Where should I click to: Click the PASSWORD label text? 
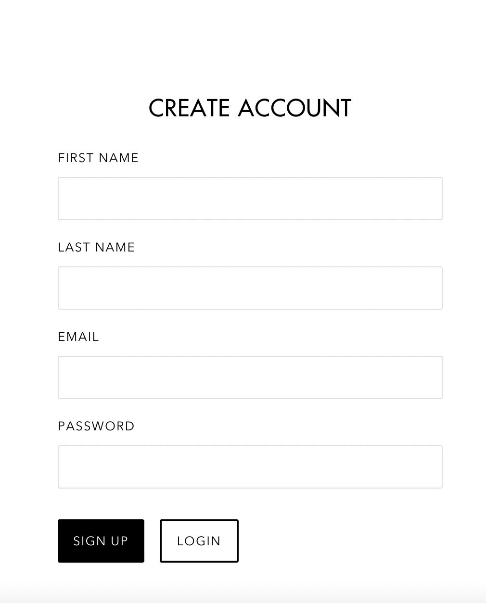coord(96,426)
